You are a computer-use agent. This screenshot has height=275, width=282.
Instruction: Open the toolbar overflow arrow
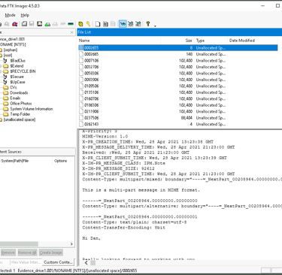155,26
